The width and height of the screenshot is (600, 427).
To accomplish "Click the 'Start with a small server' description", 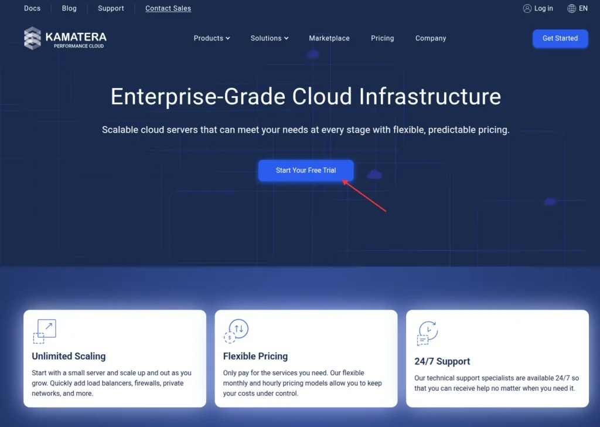I will pos(111,383).
